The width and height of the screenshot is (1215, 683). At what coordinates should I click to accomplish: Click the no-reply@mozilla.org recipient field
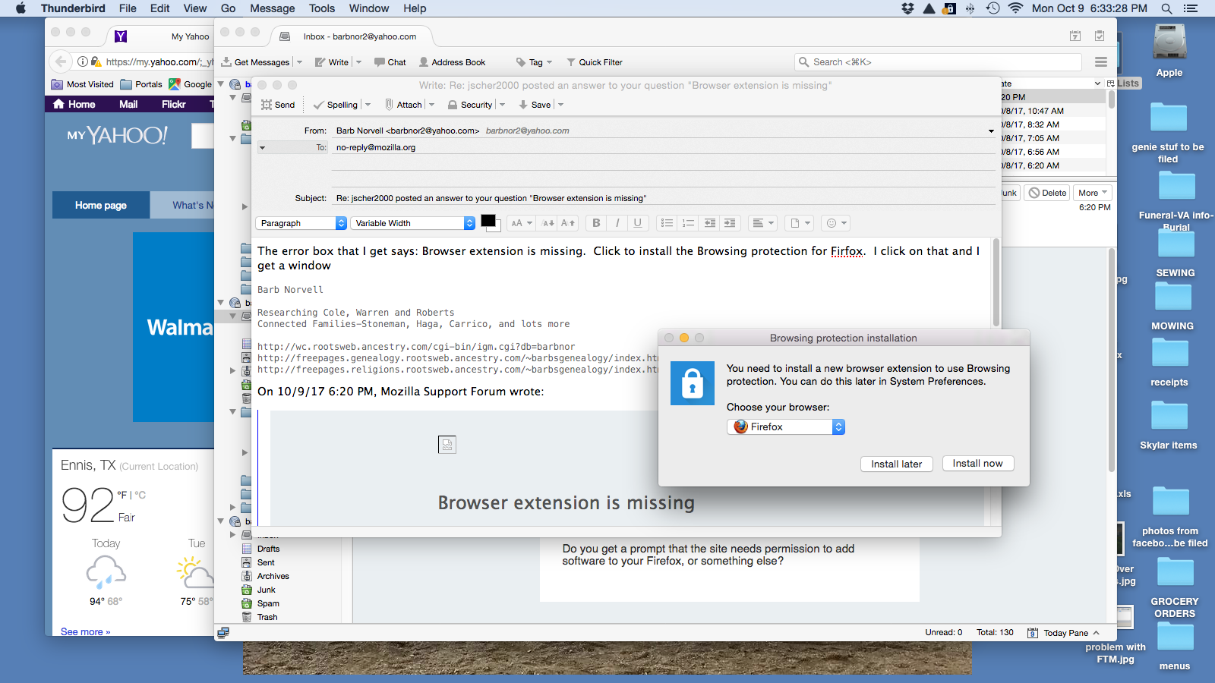[x=663, y=148]
